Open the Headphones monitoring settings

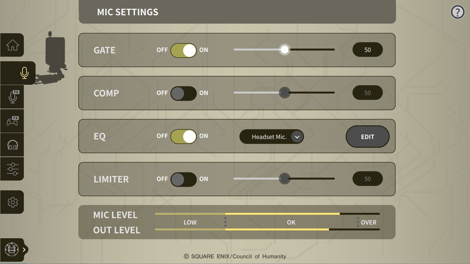(12, 145)
